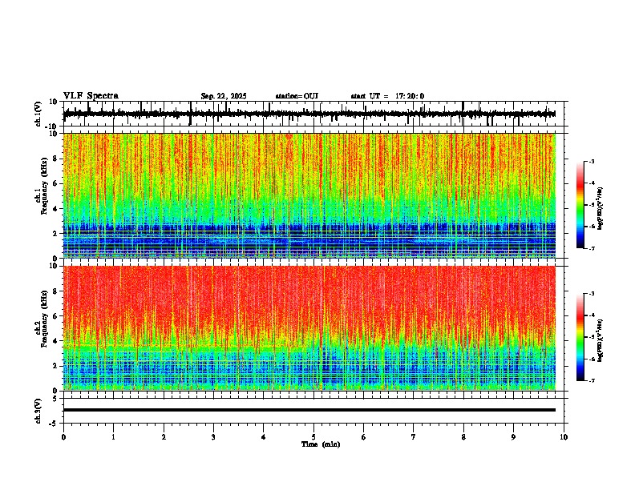Click the "-7" tick on ch.2 colorbar
The height and width of the screenshot is (490, 635).
pyautogui.click(x=591, y=380)
